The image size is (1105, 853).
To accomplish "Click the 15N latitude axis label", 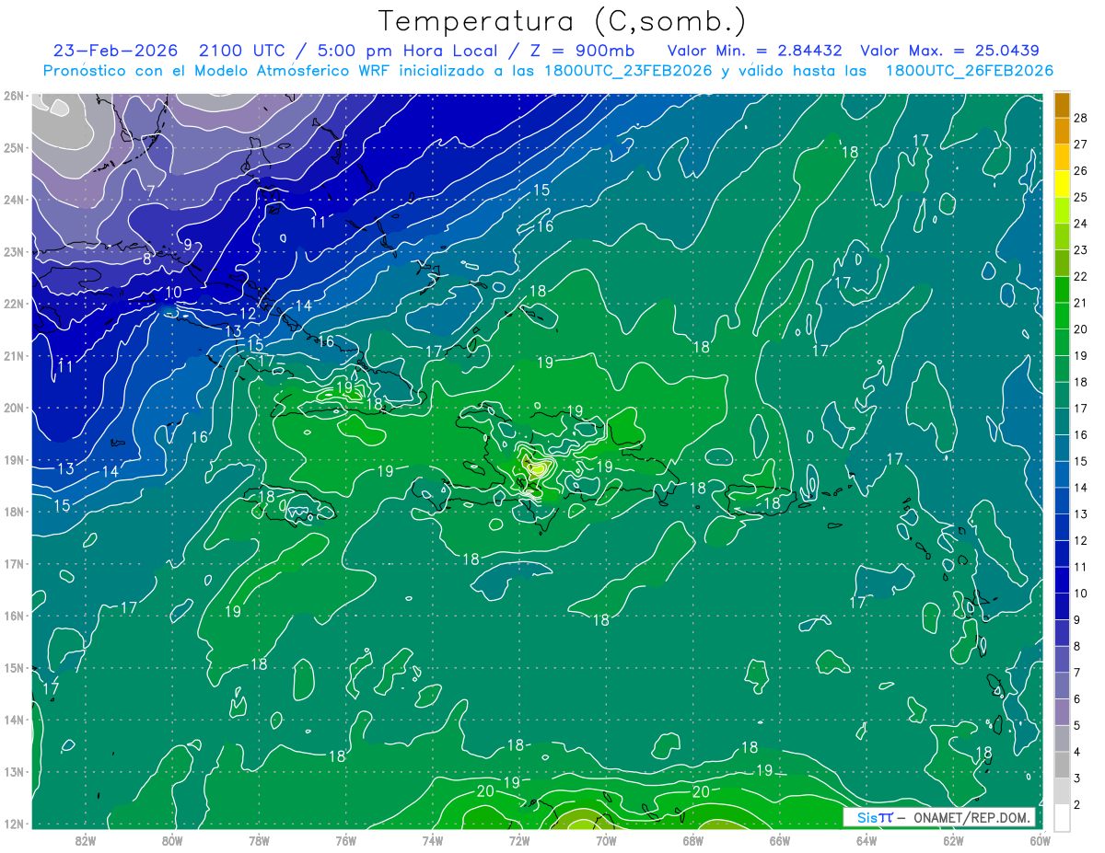I will 14,668.
